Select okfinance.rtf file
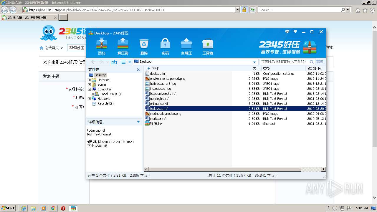377x212 pixels. [159, 104]
